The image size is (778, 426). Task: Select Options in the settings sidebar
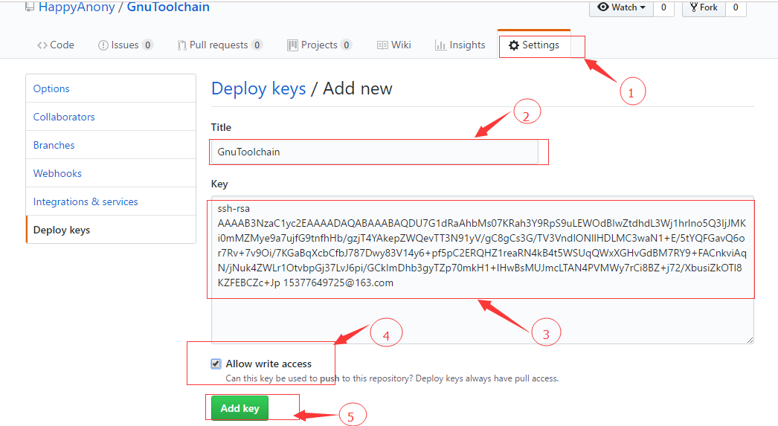tap(111, 88)
